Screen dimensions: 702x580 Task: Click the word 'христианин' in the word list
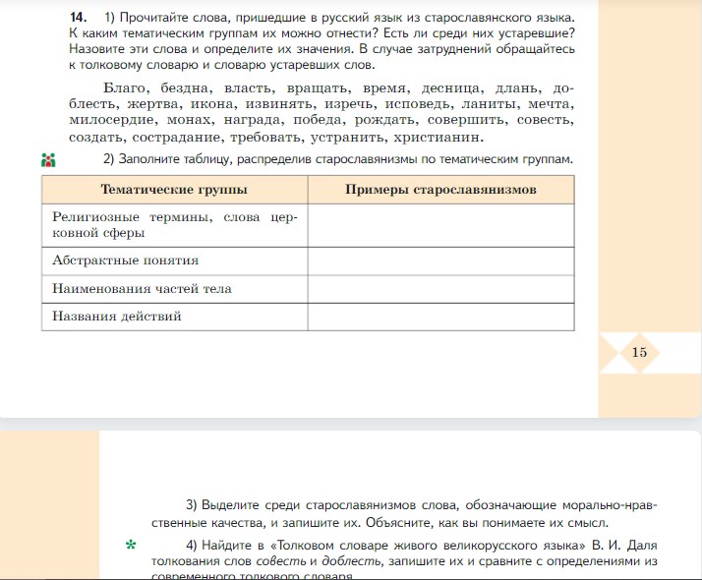point(436,137)
